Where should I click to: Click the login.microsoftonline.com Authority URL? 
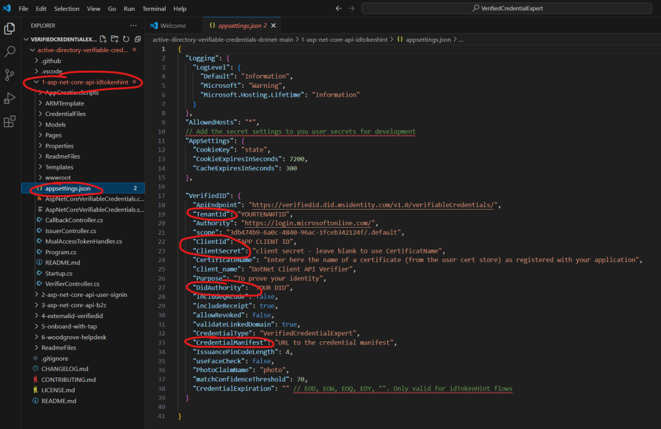(x=308, y=223)
